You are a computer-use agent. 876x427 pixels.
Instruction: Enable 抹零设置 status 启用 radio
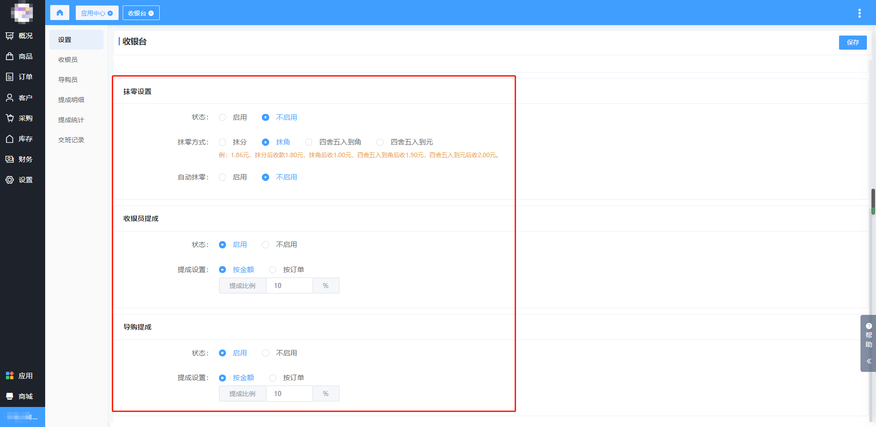[x=223, y=118]
